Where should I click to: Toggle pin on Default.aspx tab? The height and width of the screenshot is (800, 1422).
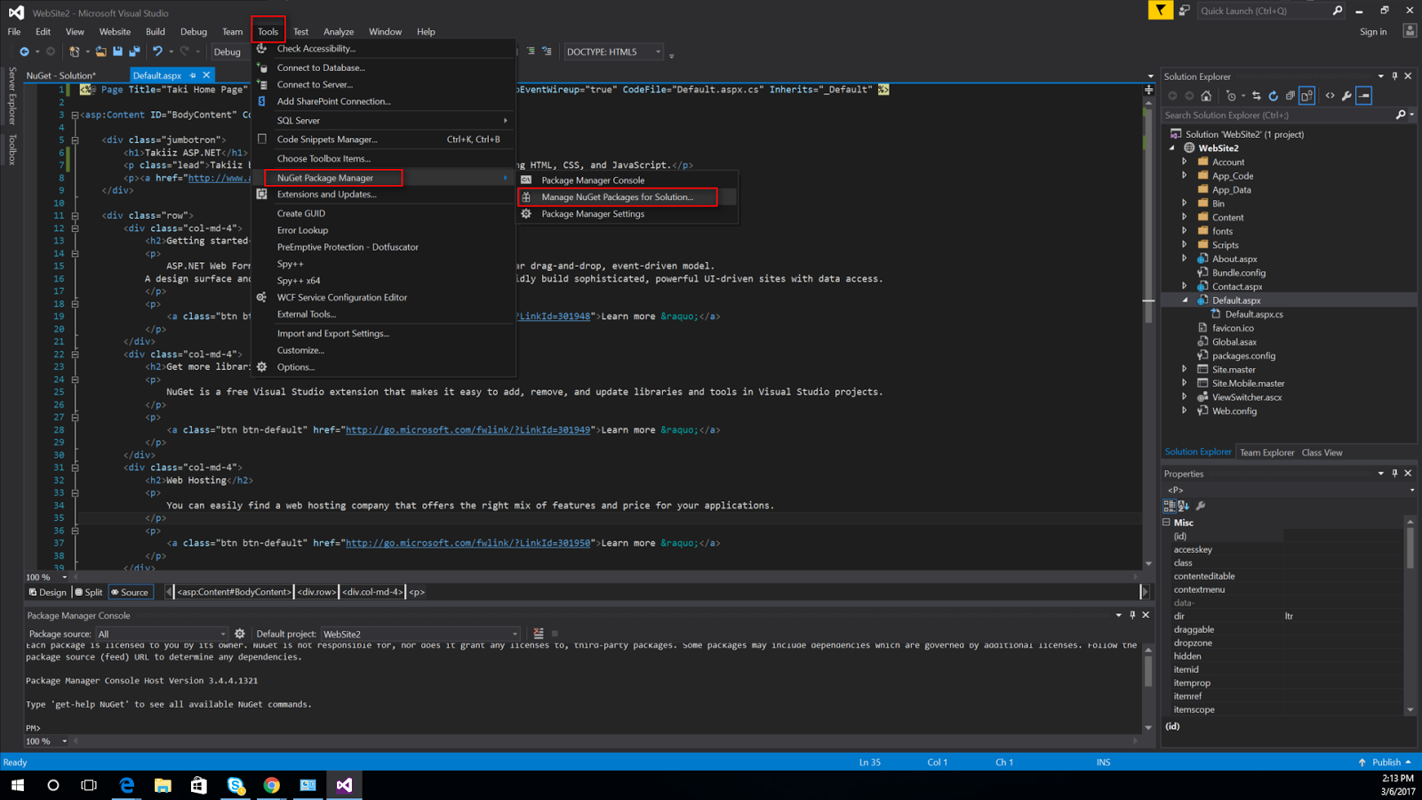coord(193,76)
